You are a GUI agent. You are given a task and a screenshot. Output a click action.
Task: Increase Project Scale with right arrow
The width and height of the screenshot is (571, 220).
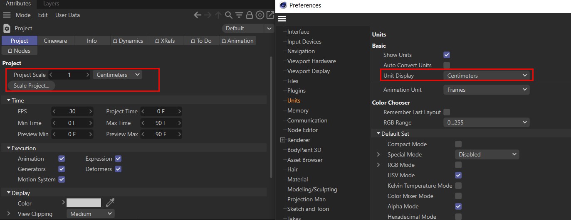click(88, 75)
